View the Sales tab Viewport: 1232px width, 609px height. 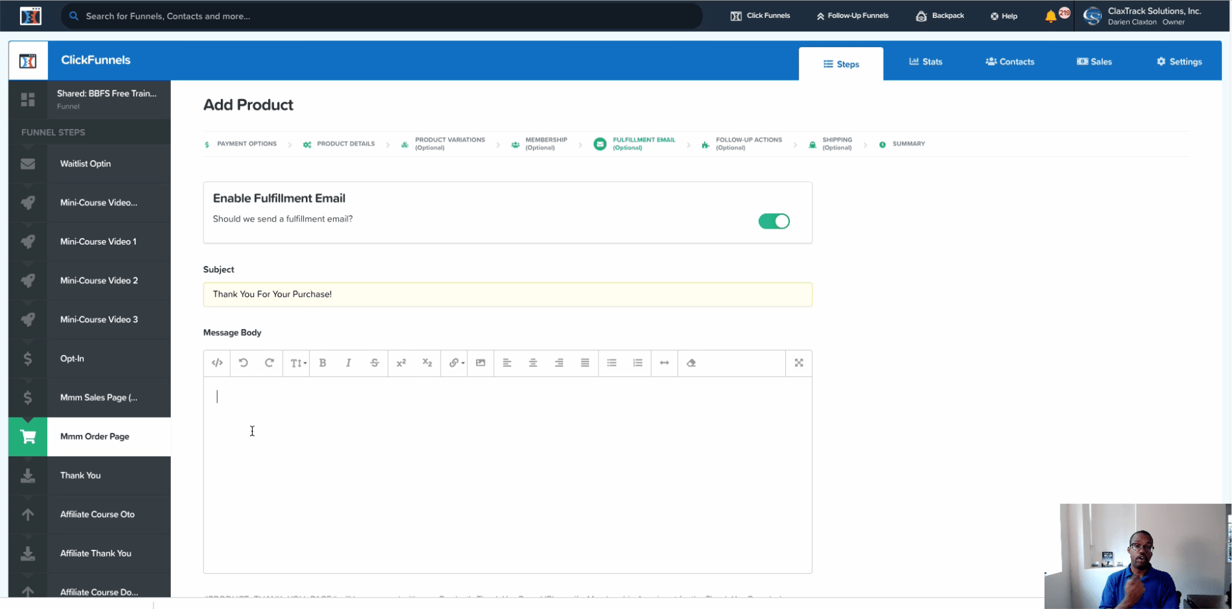point(1094,61)
